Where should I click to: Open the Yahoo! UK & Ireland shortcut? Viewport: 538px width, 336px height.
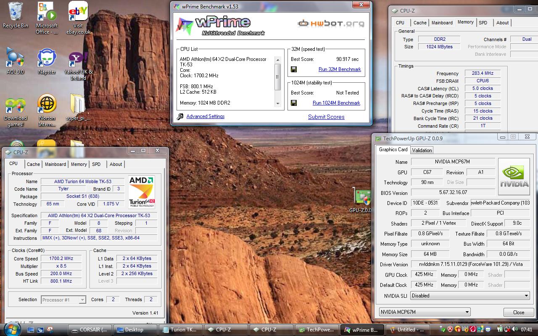point(78,65)
